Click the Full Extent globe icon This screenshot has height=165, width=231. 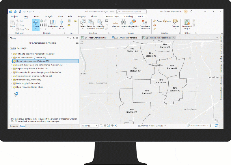coord(42,21)
